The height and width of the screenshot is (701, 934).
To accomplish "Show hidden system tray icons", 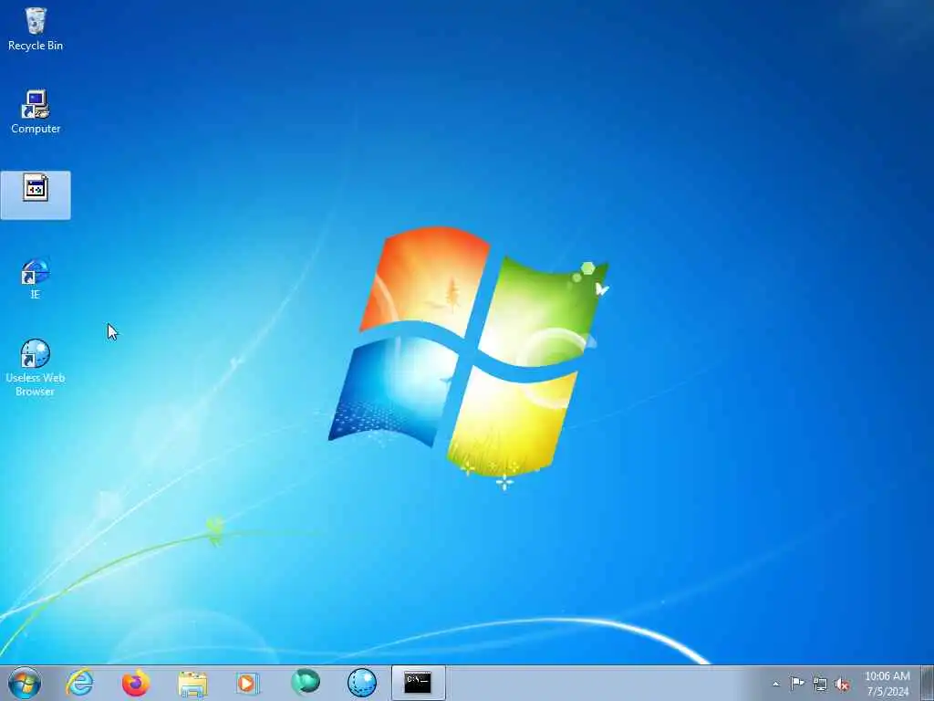I will 775,685.
